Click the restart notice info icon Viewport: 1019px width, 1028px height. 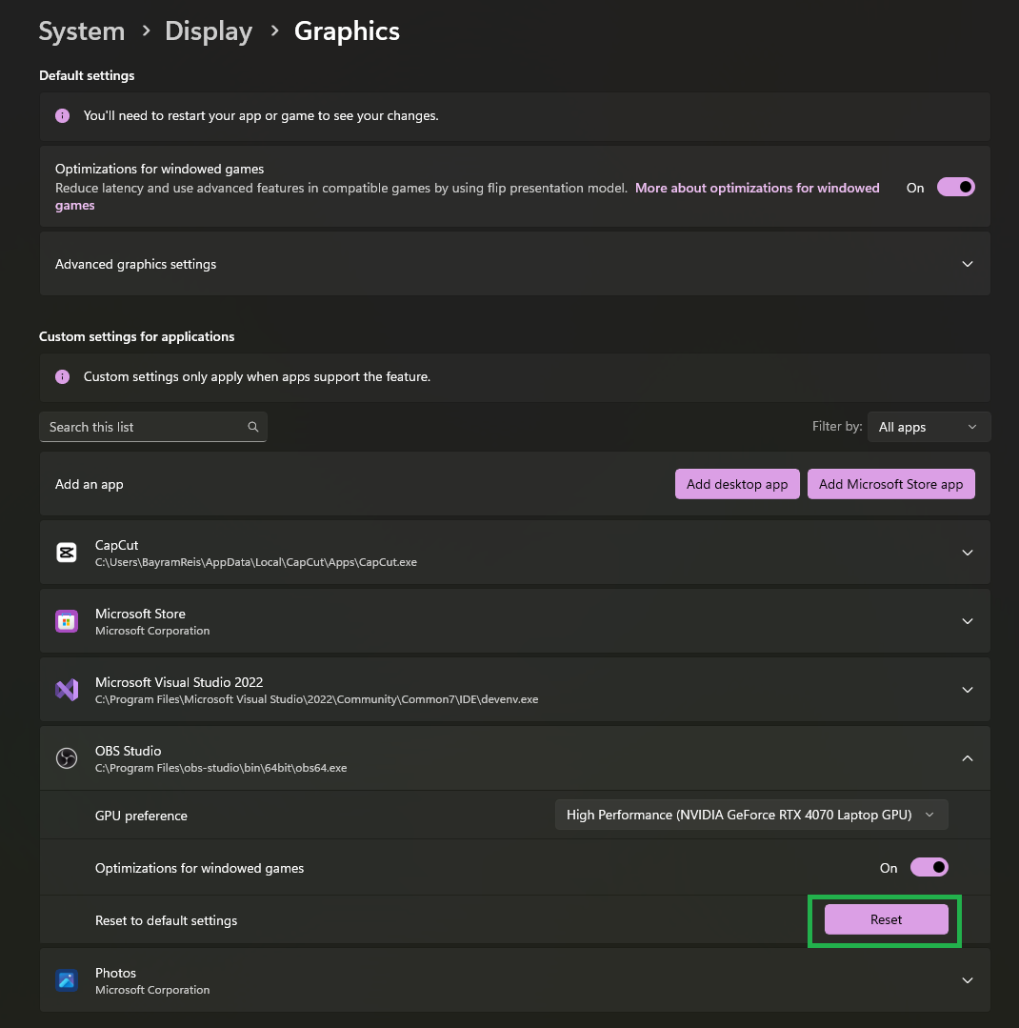point(63,116)
